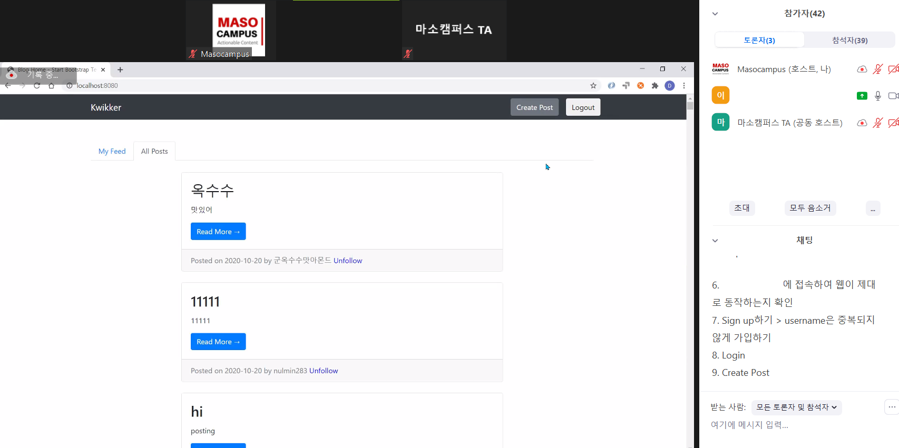The height and width of the screenshot is (448, 899).
Task: Mute microphone of participant 이
Action: (x=877, y=96)
